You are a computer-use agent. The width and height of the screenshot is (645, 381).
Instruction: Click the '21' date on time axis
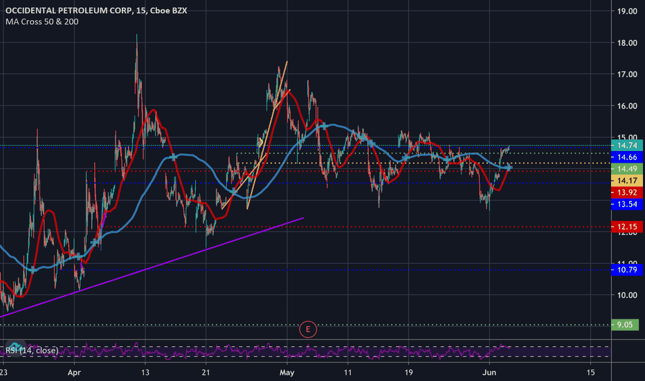[206, 373]
